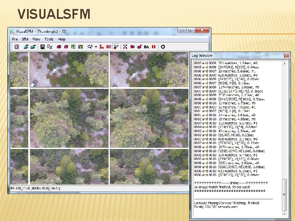Open settings with the gear icon
Image resolution: width=295 pixels, height=221 pixels.
163,47
